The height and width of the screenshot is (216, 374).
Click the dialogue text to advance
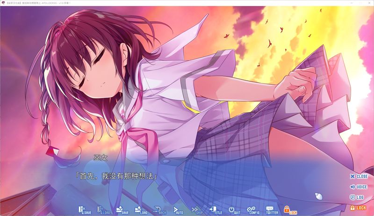[116, 176]
